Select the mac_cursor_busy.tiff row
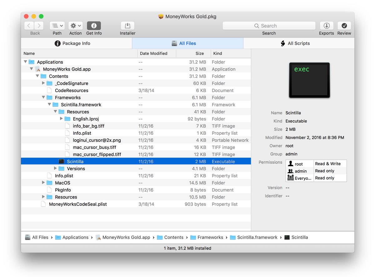 point(136,147)
